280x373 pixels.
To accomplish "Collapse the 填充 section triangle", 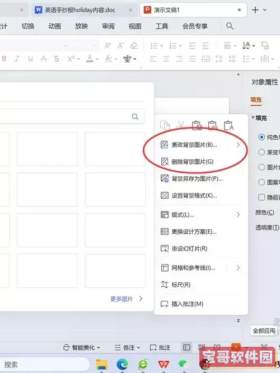I will 253,117.
